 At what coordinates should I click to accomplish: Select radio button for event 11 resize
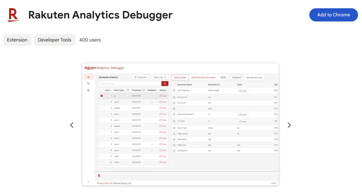pyautogui.click(x=102, y=156)
